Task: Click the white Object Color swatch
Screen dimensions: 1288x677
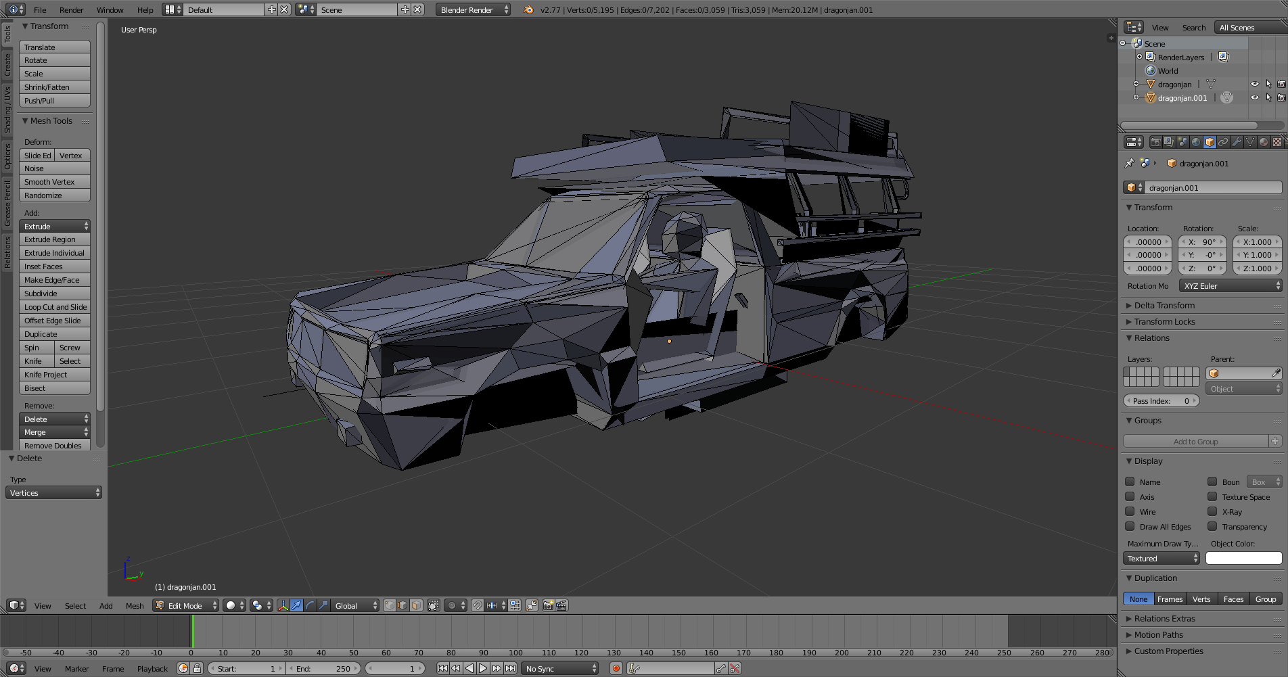Action: [1243, 559]
